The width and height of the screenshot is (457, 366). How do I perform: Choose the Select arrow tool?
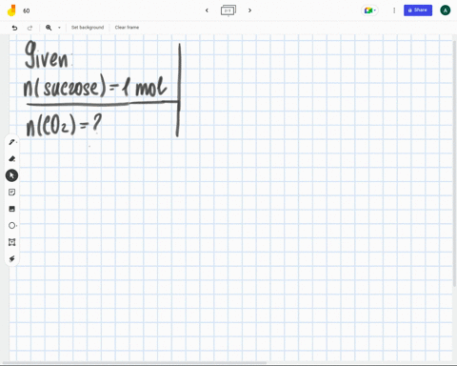[11, 175]
